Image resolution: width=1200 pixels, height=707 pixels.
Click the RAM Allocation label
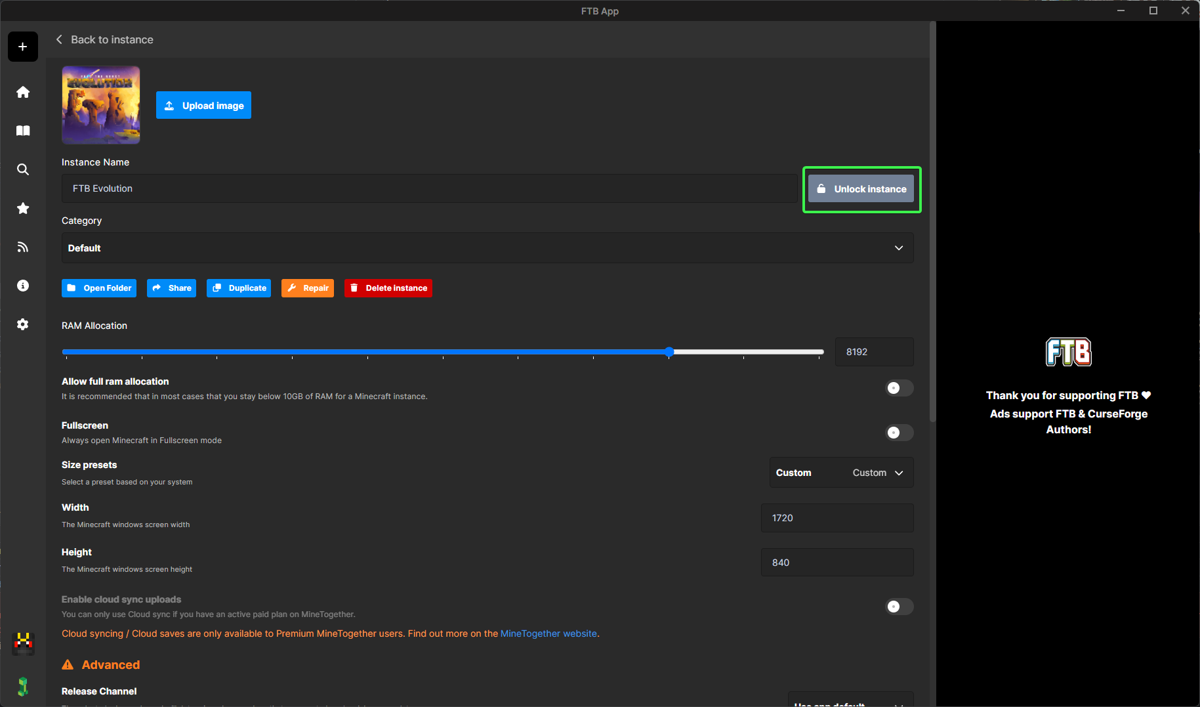(94, 326)
